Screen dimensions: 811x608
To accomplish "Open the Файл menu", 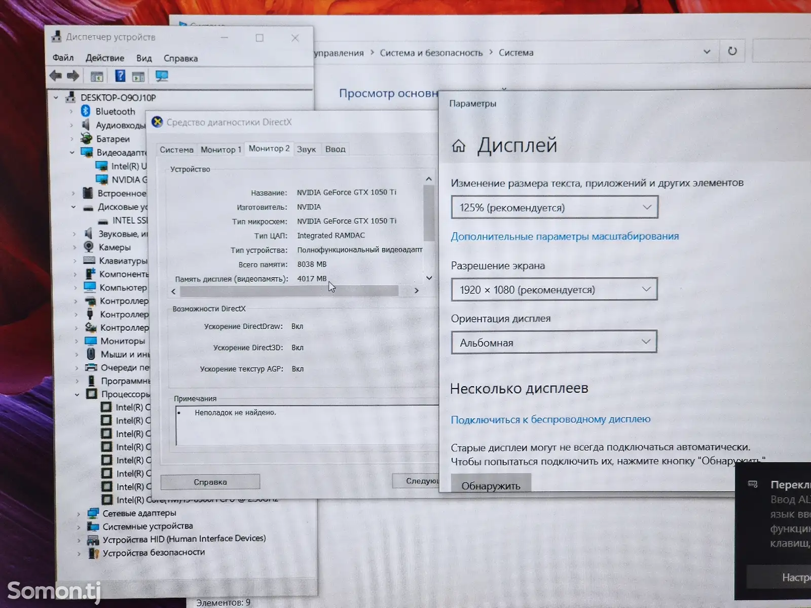I will [63, 58].
